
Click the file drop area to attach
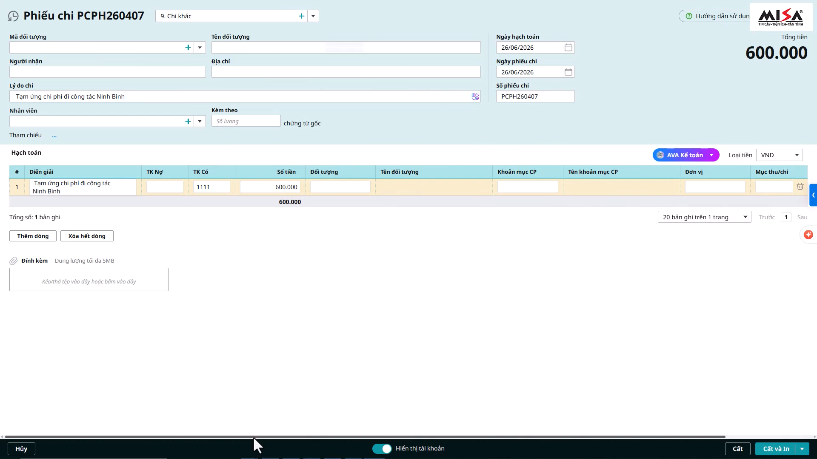pyautogui.click(x=89, y=280)
